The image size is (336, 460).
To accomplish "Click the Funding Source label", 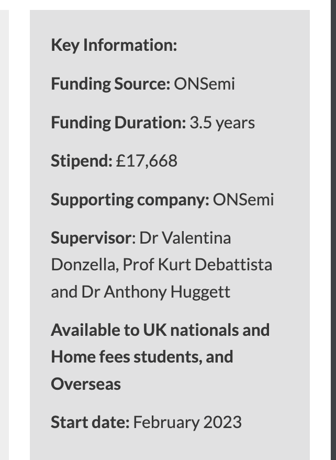I will tap(110, 83).
